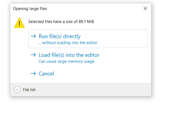Click empty space inside the Run file(s) option box
The height and width of the screenshot is (116, 178).
point(122,39)
